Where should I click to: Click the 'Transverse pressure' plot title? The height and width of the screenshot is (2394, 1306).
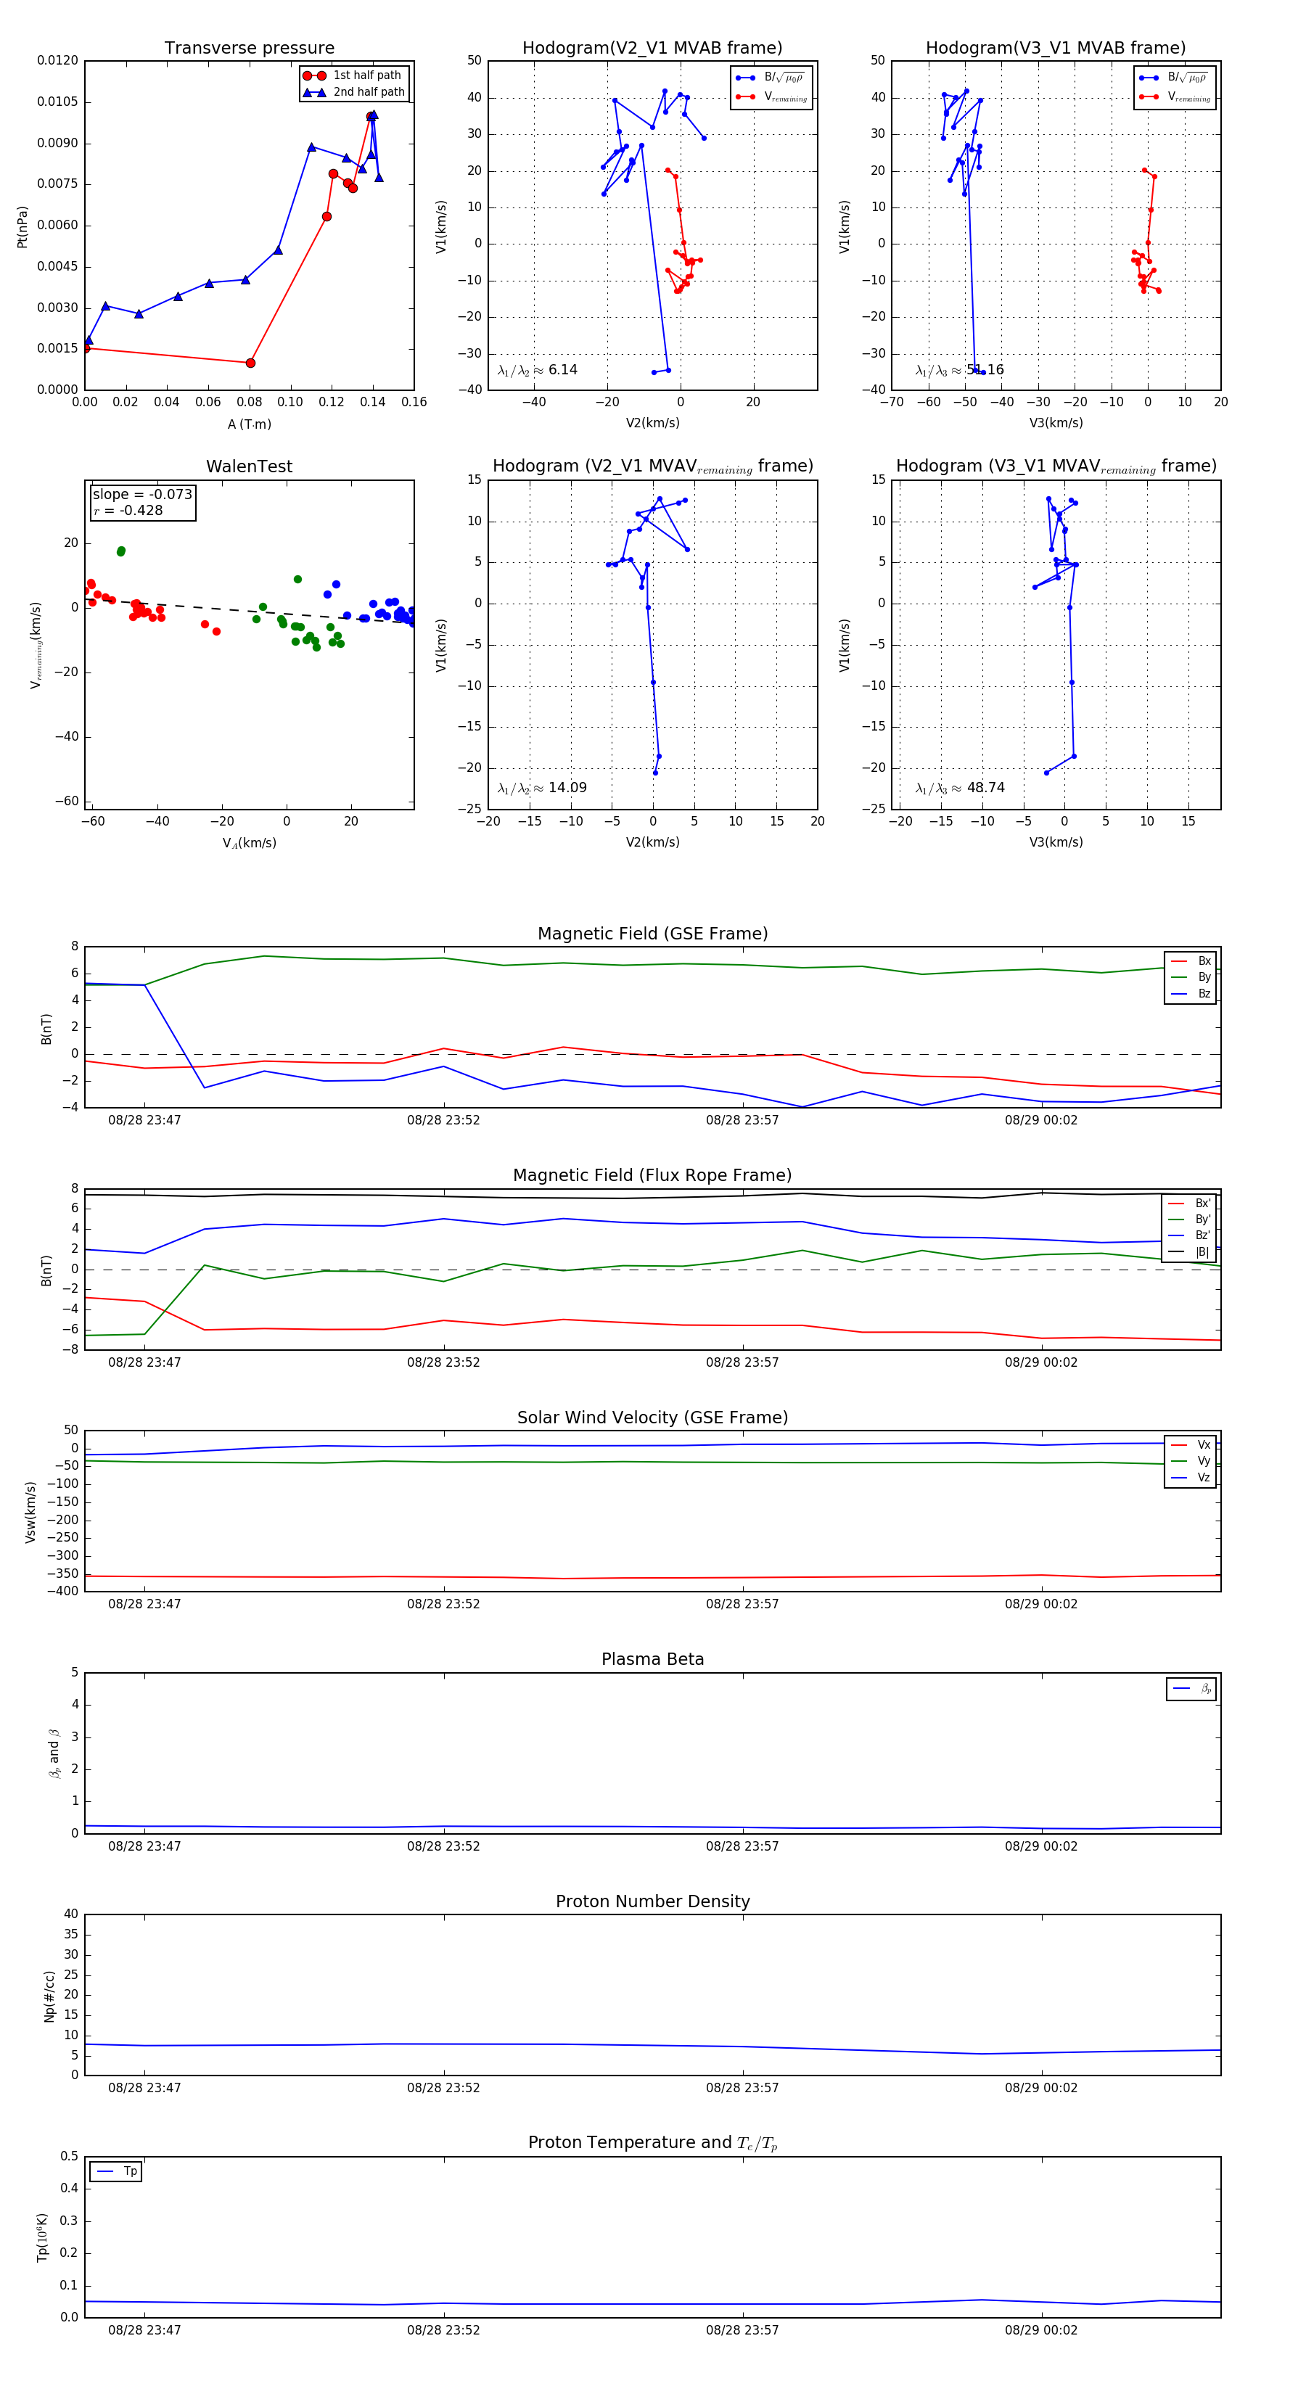click(249, 49)
